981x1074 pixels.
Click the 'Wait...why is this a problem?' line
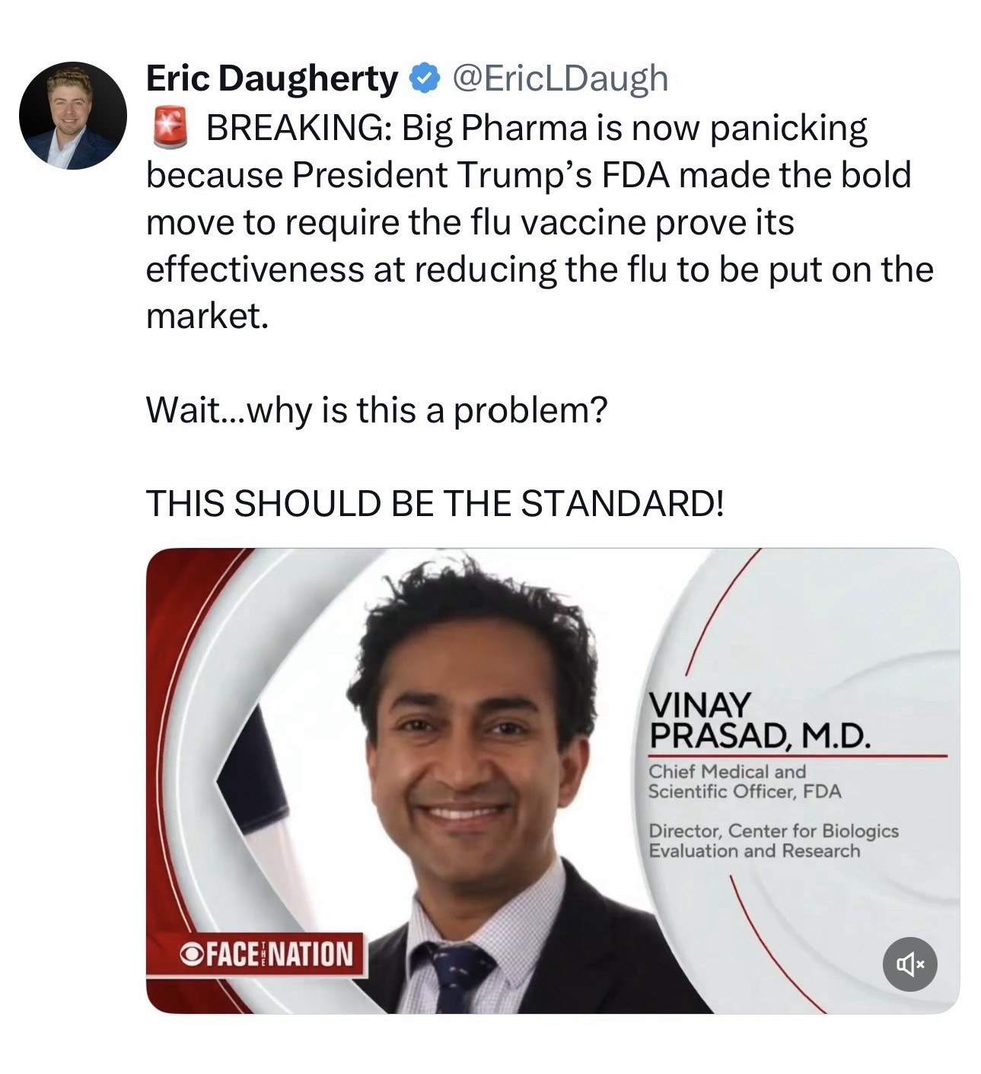(x=377, y=410)
